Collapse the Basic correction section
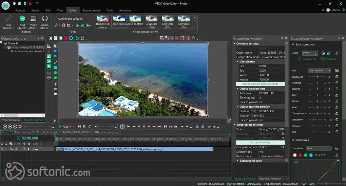 click(293, 44)
